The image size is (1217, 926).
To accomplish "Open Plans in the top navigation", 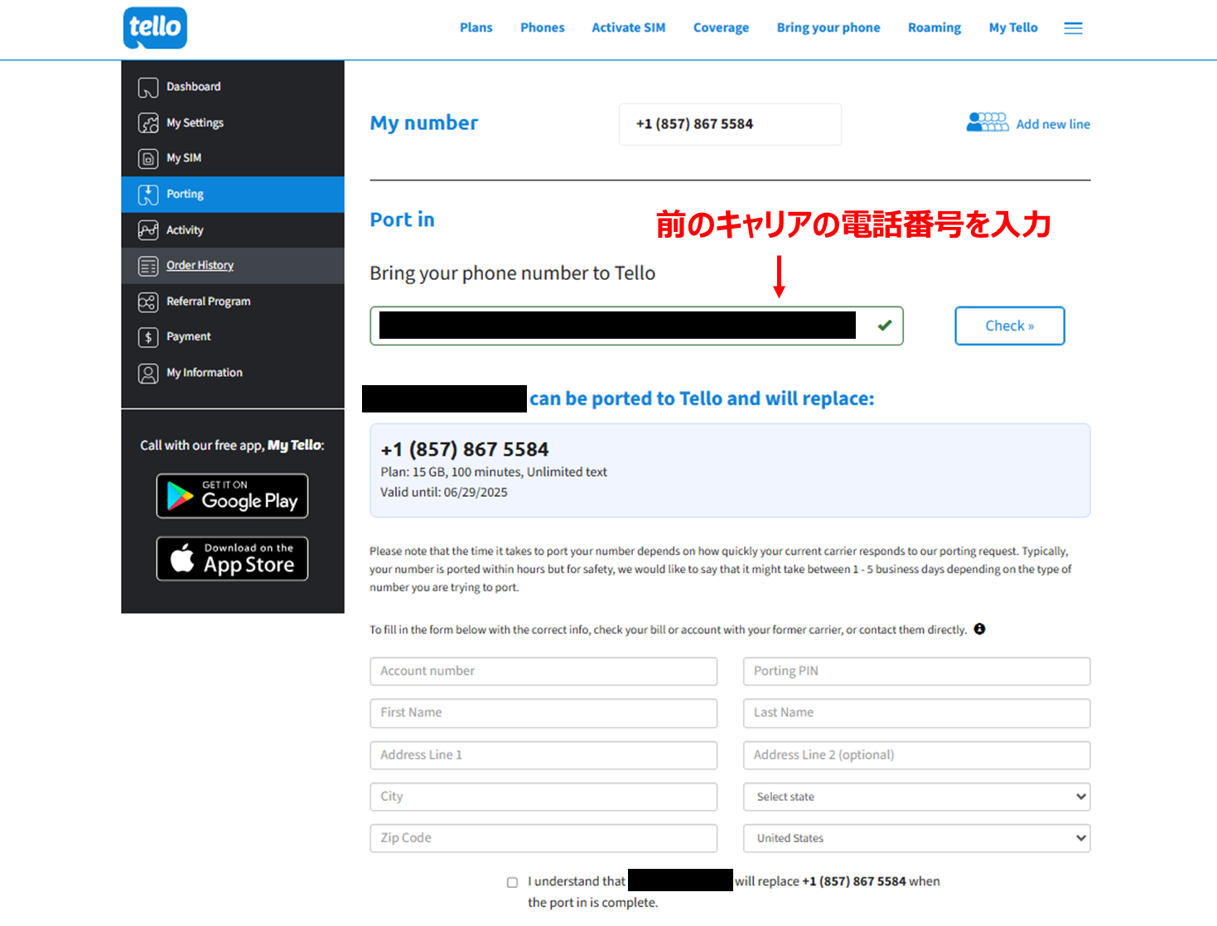I will (476, 27).
